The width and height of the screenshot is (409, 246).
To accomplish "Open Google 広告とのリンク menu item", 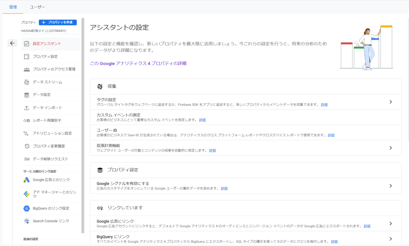I will pyautogui.click(x=51, y=180).
